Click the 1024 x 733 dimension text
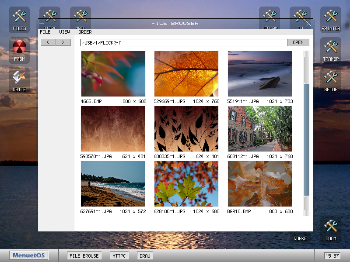This screenshot has height=262, width=350. point(280,101)
